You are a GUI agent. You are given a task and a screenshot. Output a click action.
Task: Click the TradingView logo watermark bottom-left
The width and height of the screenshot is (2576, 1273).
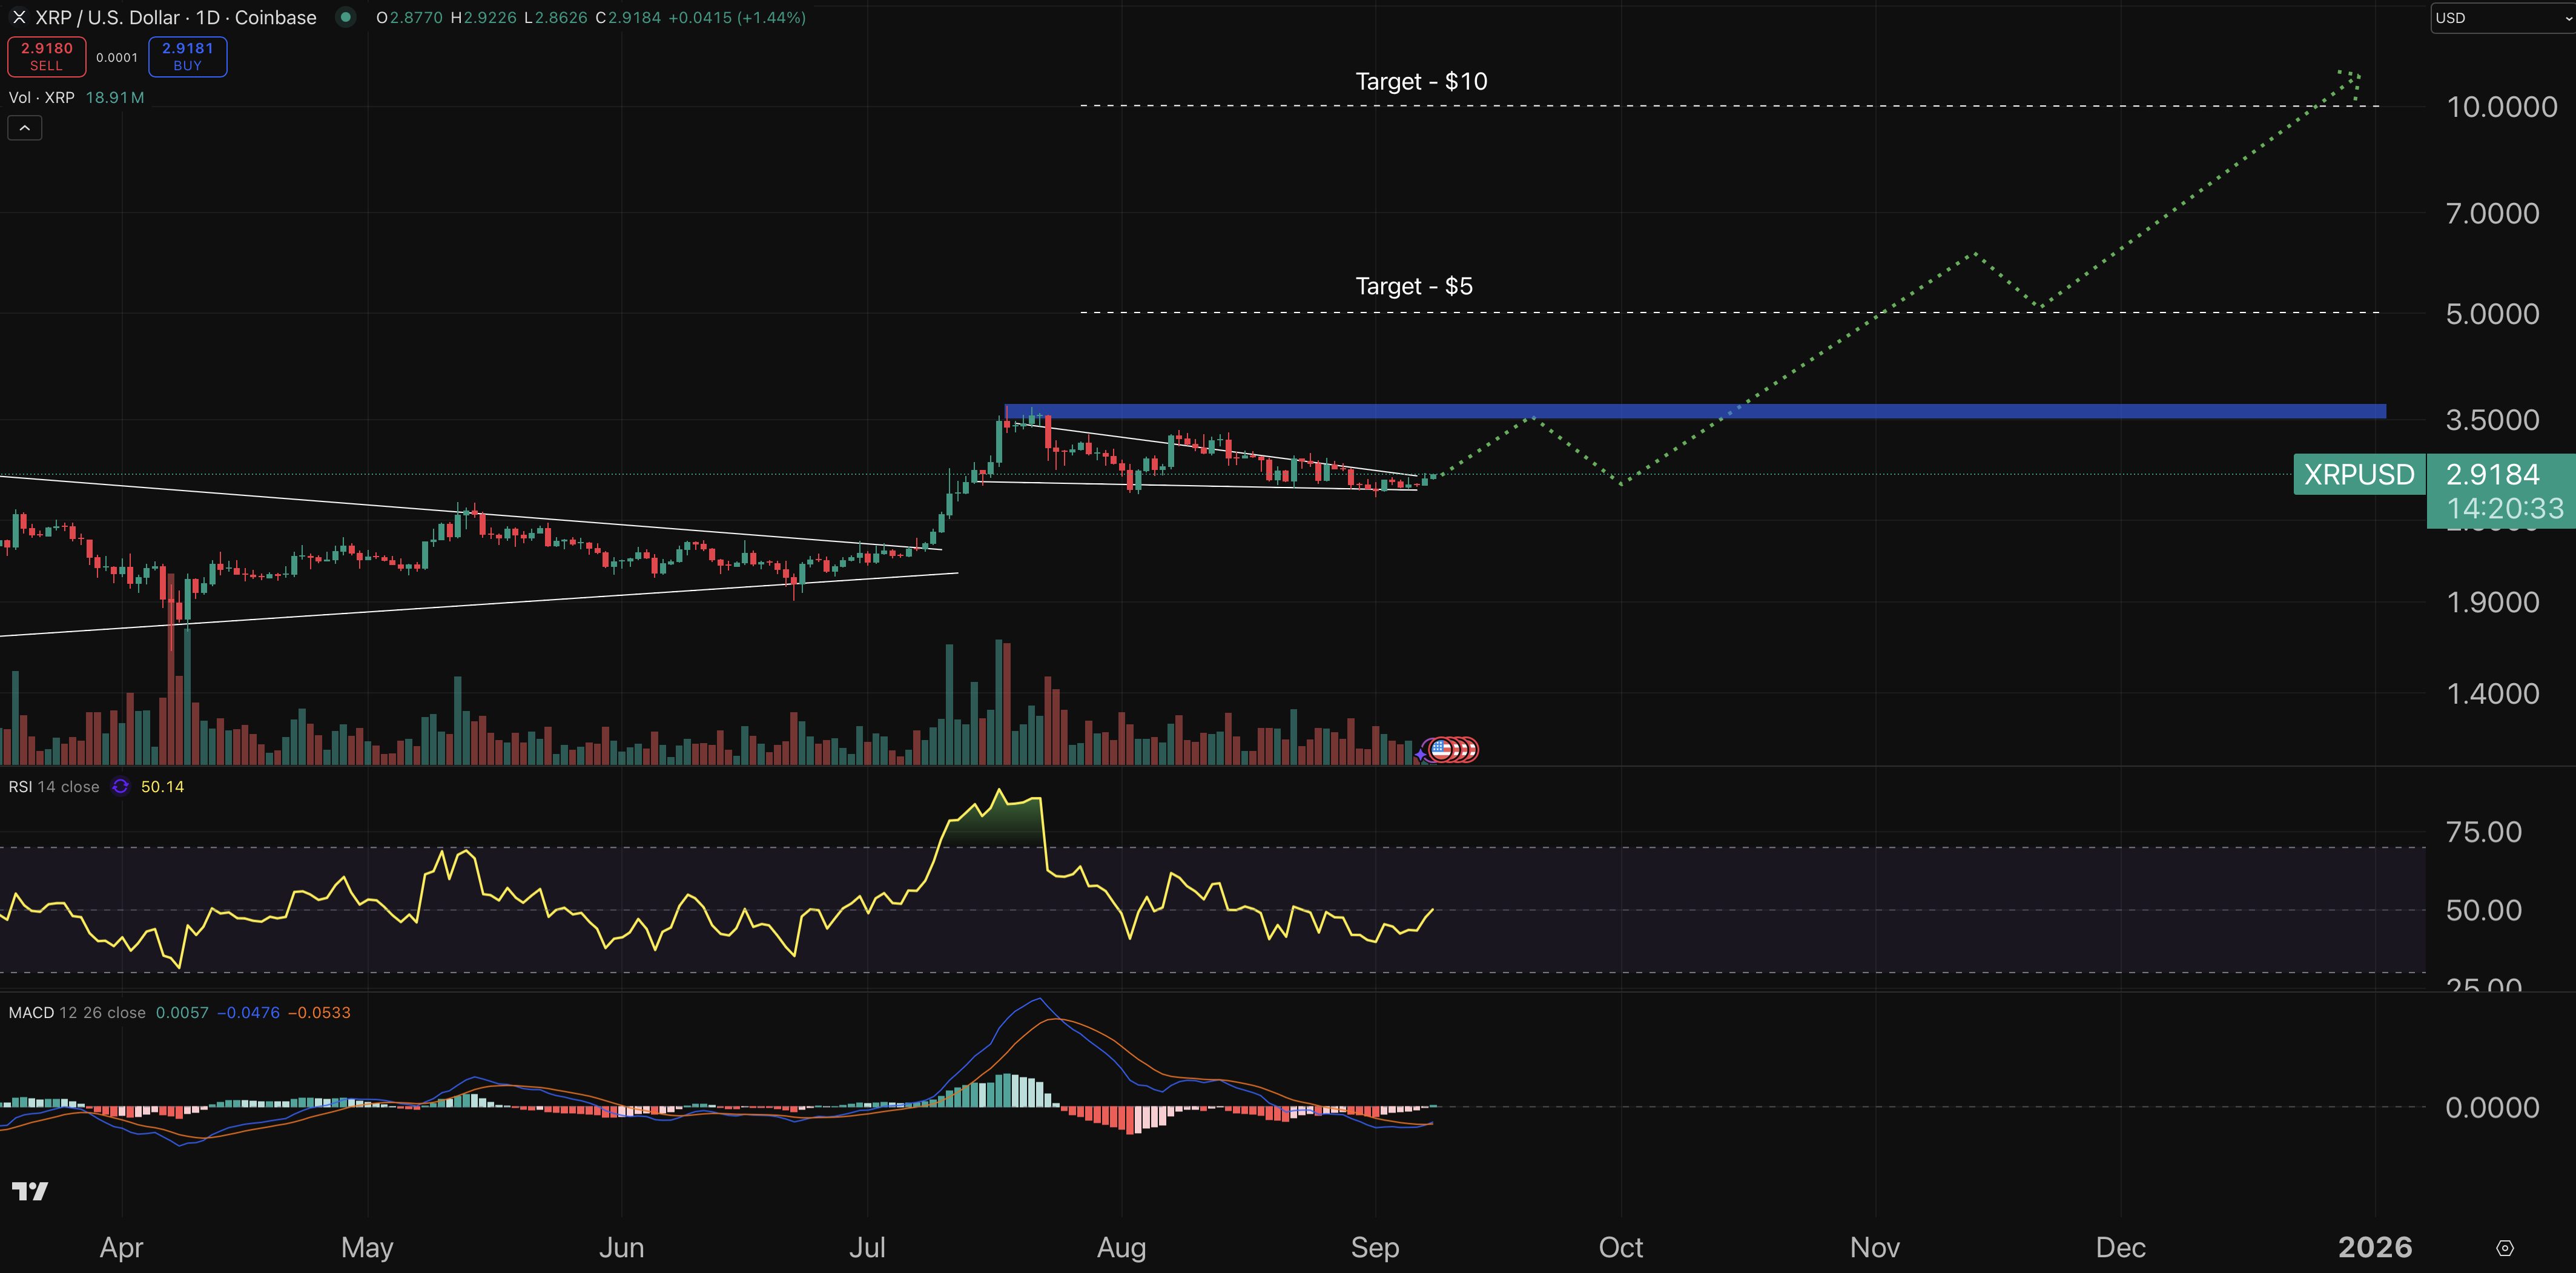(x=30, y=1191)
